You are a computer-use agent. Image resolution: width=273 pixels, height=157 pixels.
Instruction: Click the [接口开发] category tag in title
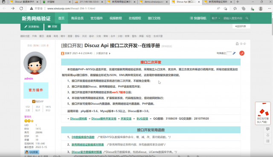[72, 46]
